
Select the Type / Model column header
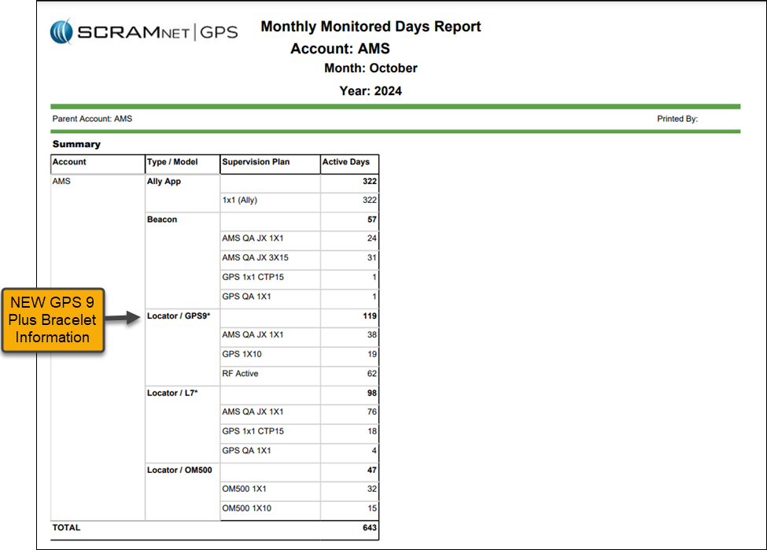[x=172, y=162]
